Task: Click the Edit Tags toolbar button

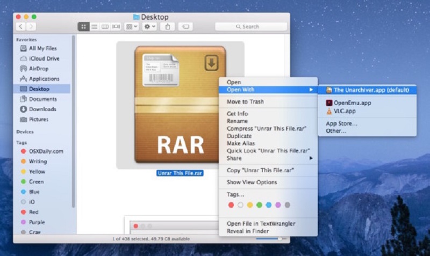Action: coord(185,26)
